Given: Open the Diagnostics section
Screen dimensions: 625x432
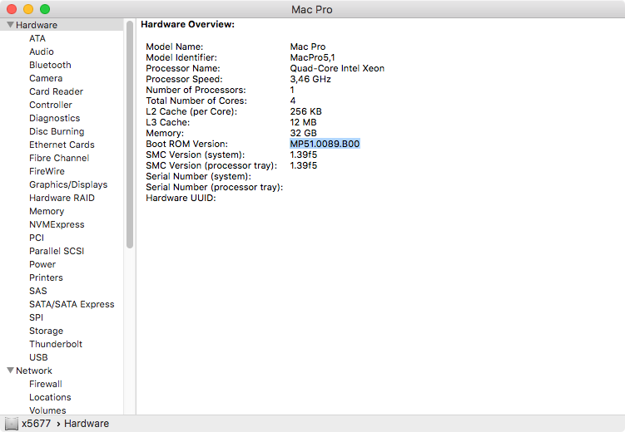Looking at the screenshot, I should 55,118.
